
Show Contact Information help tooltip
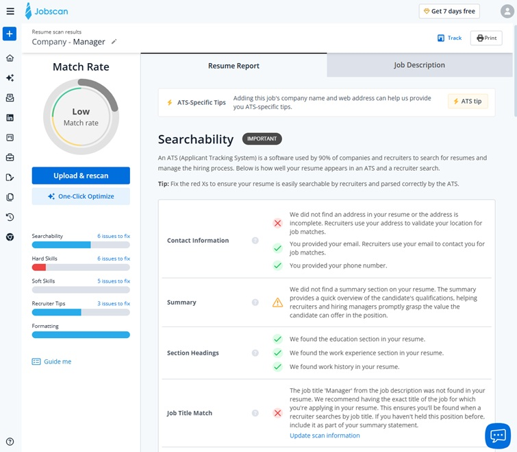255,240
